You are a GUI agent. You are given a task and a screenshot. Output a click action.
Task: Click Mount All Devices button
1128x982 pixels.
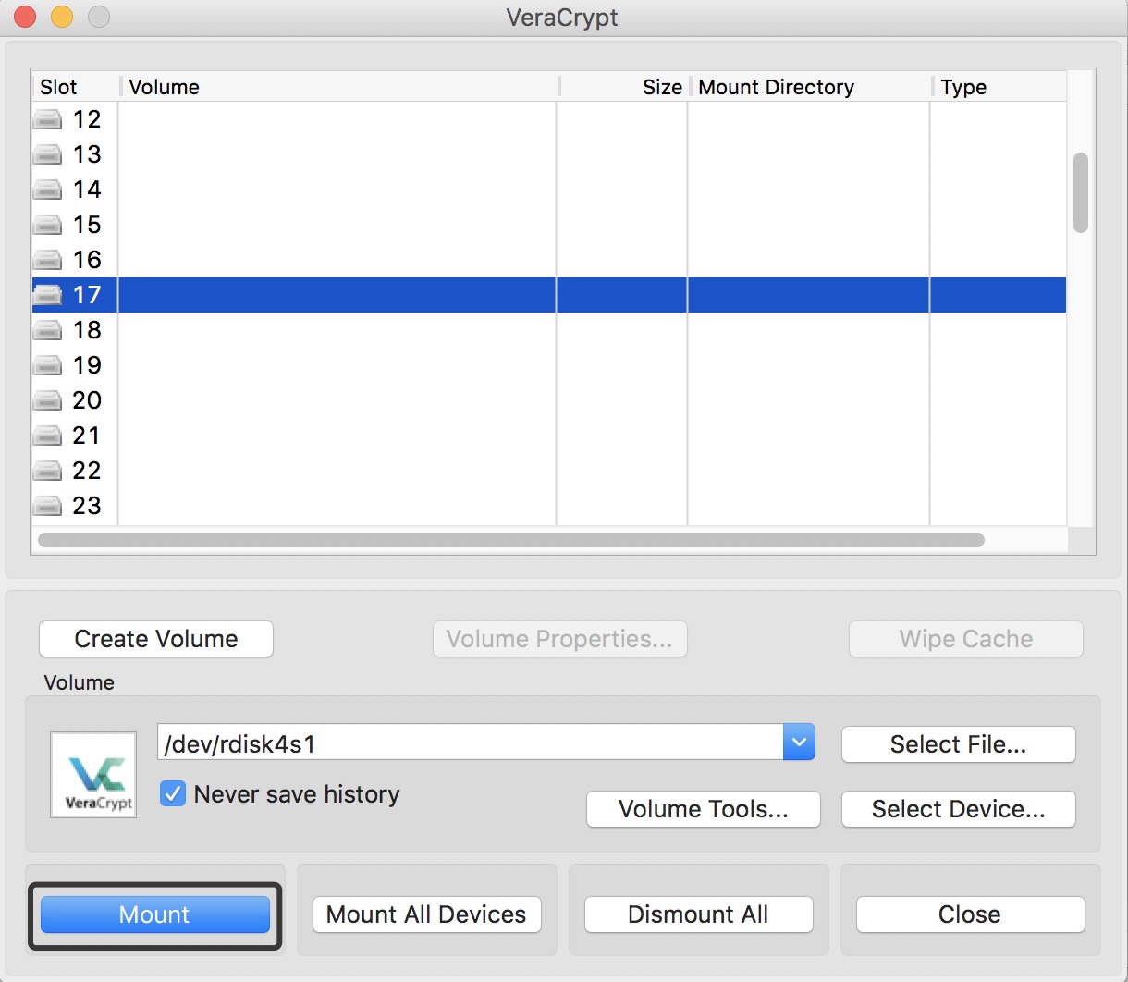[426, 914]
